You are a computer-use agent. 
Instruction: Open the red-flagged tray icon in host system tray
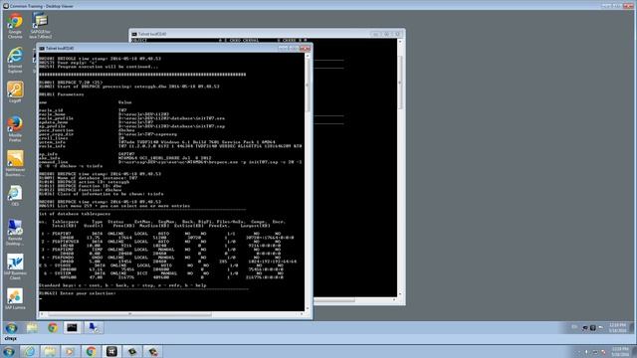point(604,352)
